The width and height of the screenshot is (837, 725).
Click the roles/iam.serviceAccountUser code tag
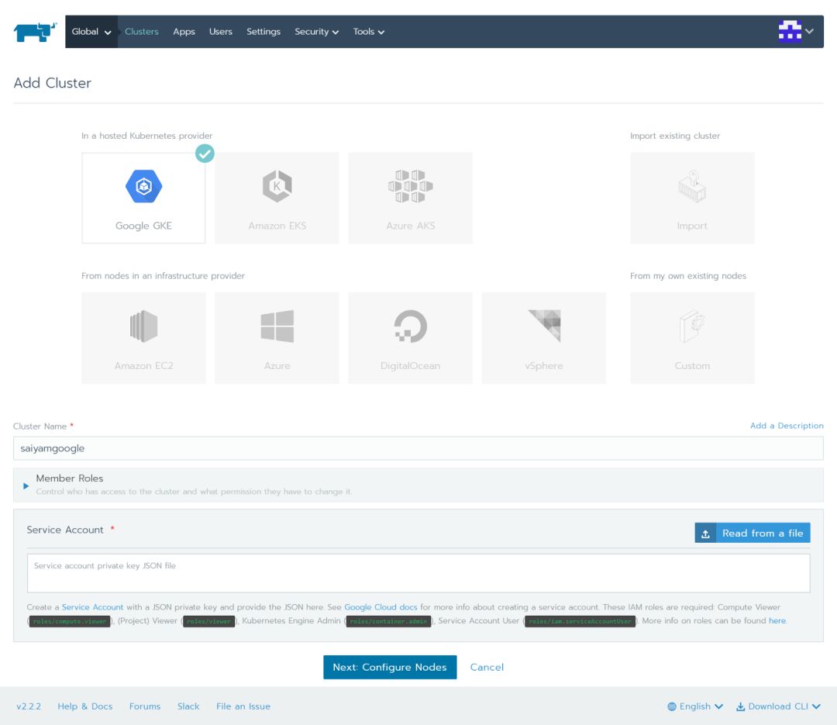point(580,621)
